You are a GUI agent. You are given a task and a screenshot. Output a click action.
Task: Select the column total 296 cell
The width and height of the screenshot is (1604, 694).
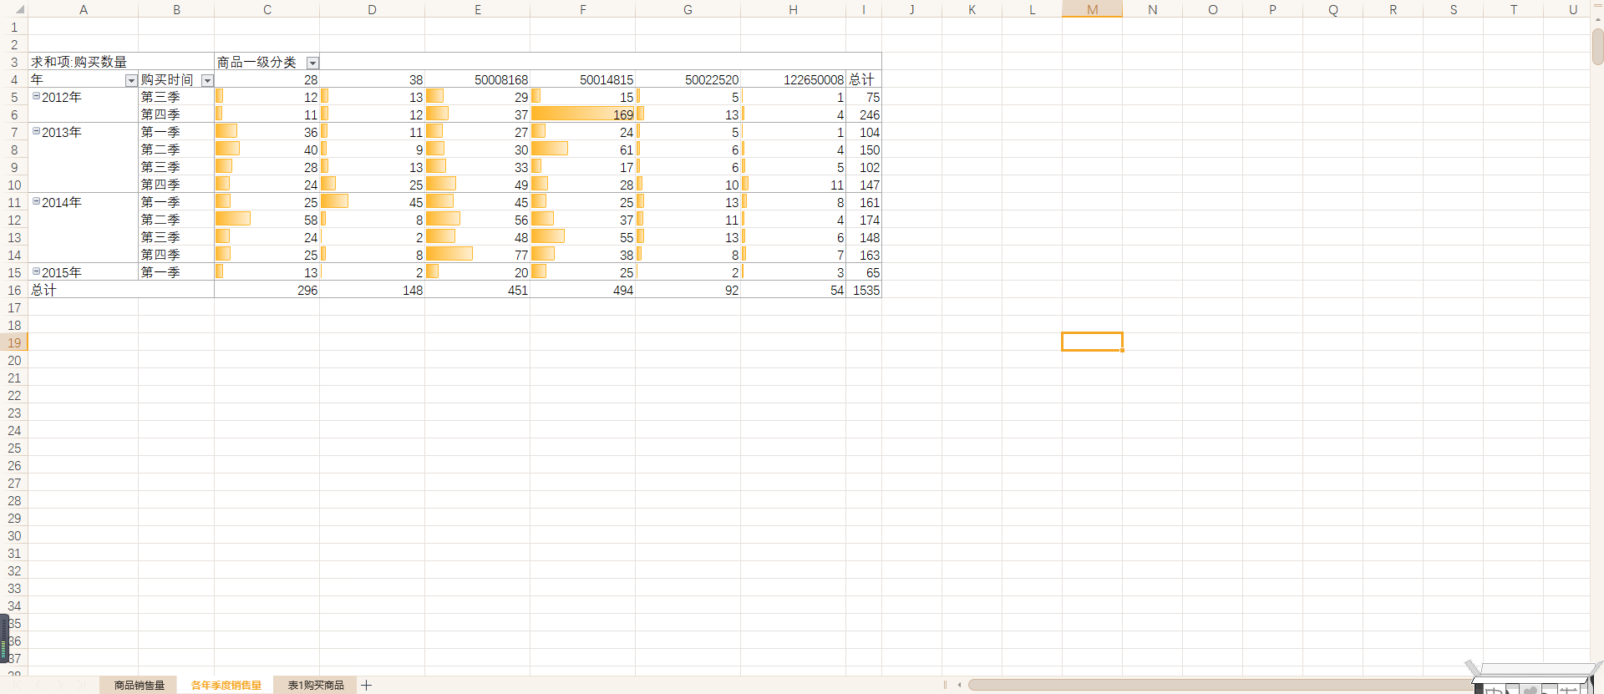266,290
